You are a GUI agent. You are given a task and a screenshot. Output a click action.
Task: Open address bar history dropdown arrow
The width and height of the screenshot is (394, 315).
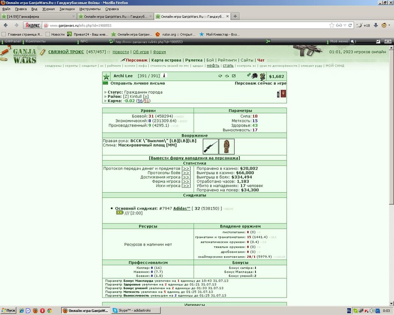tap(345, 25)
